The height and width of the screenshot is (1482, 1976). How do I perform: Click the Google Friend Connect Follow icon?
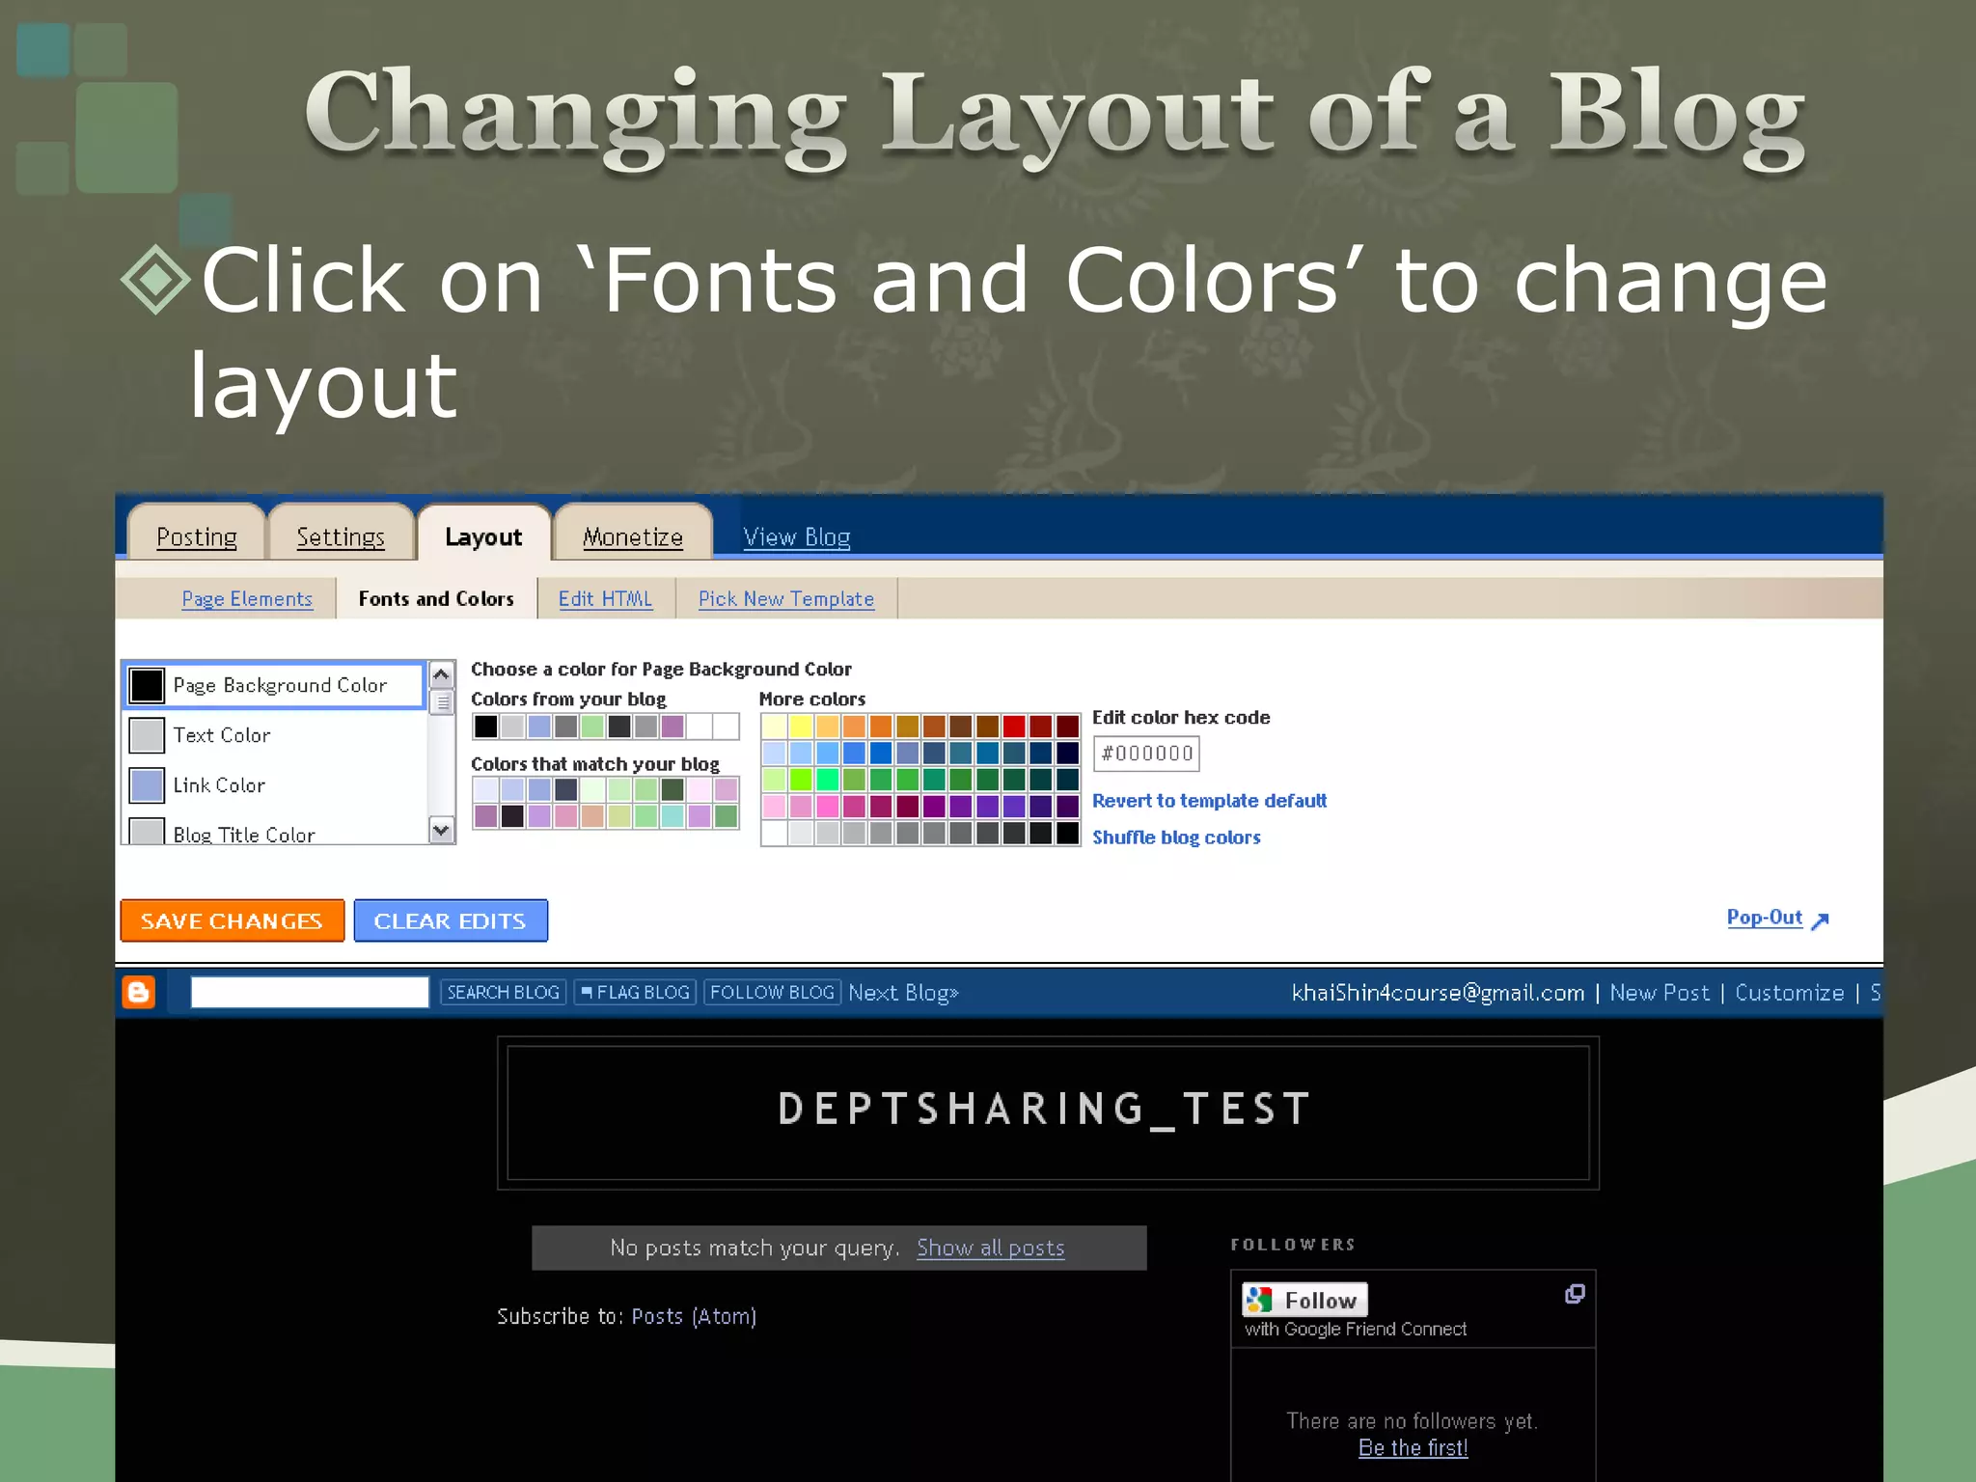(1259, 1300)
